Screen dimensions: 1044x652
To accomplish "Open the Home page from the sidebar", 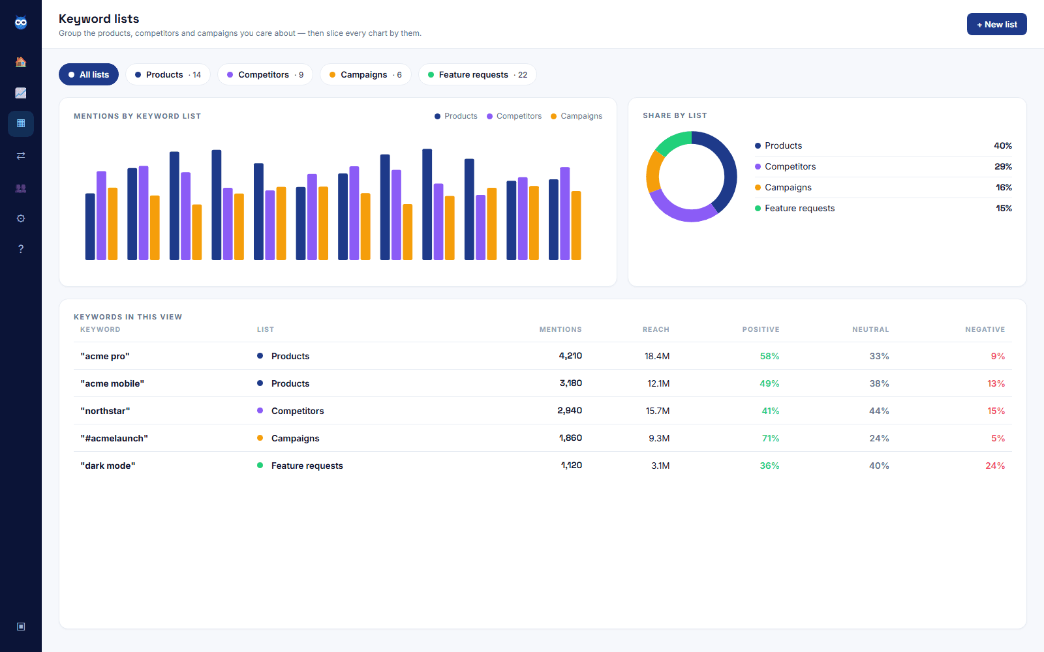I will pos(21,62).
